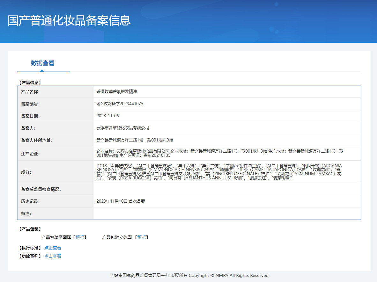Click the filing date 2023-11-06

tap(107, 116)
